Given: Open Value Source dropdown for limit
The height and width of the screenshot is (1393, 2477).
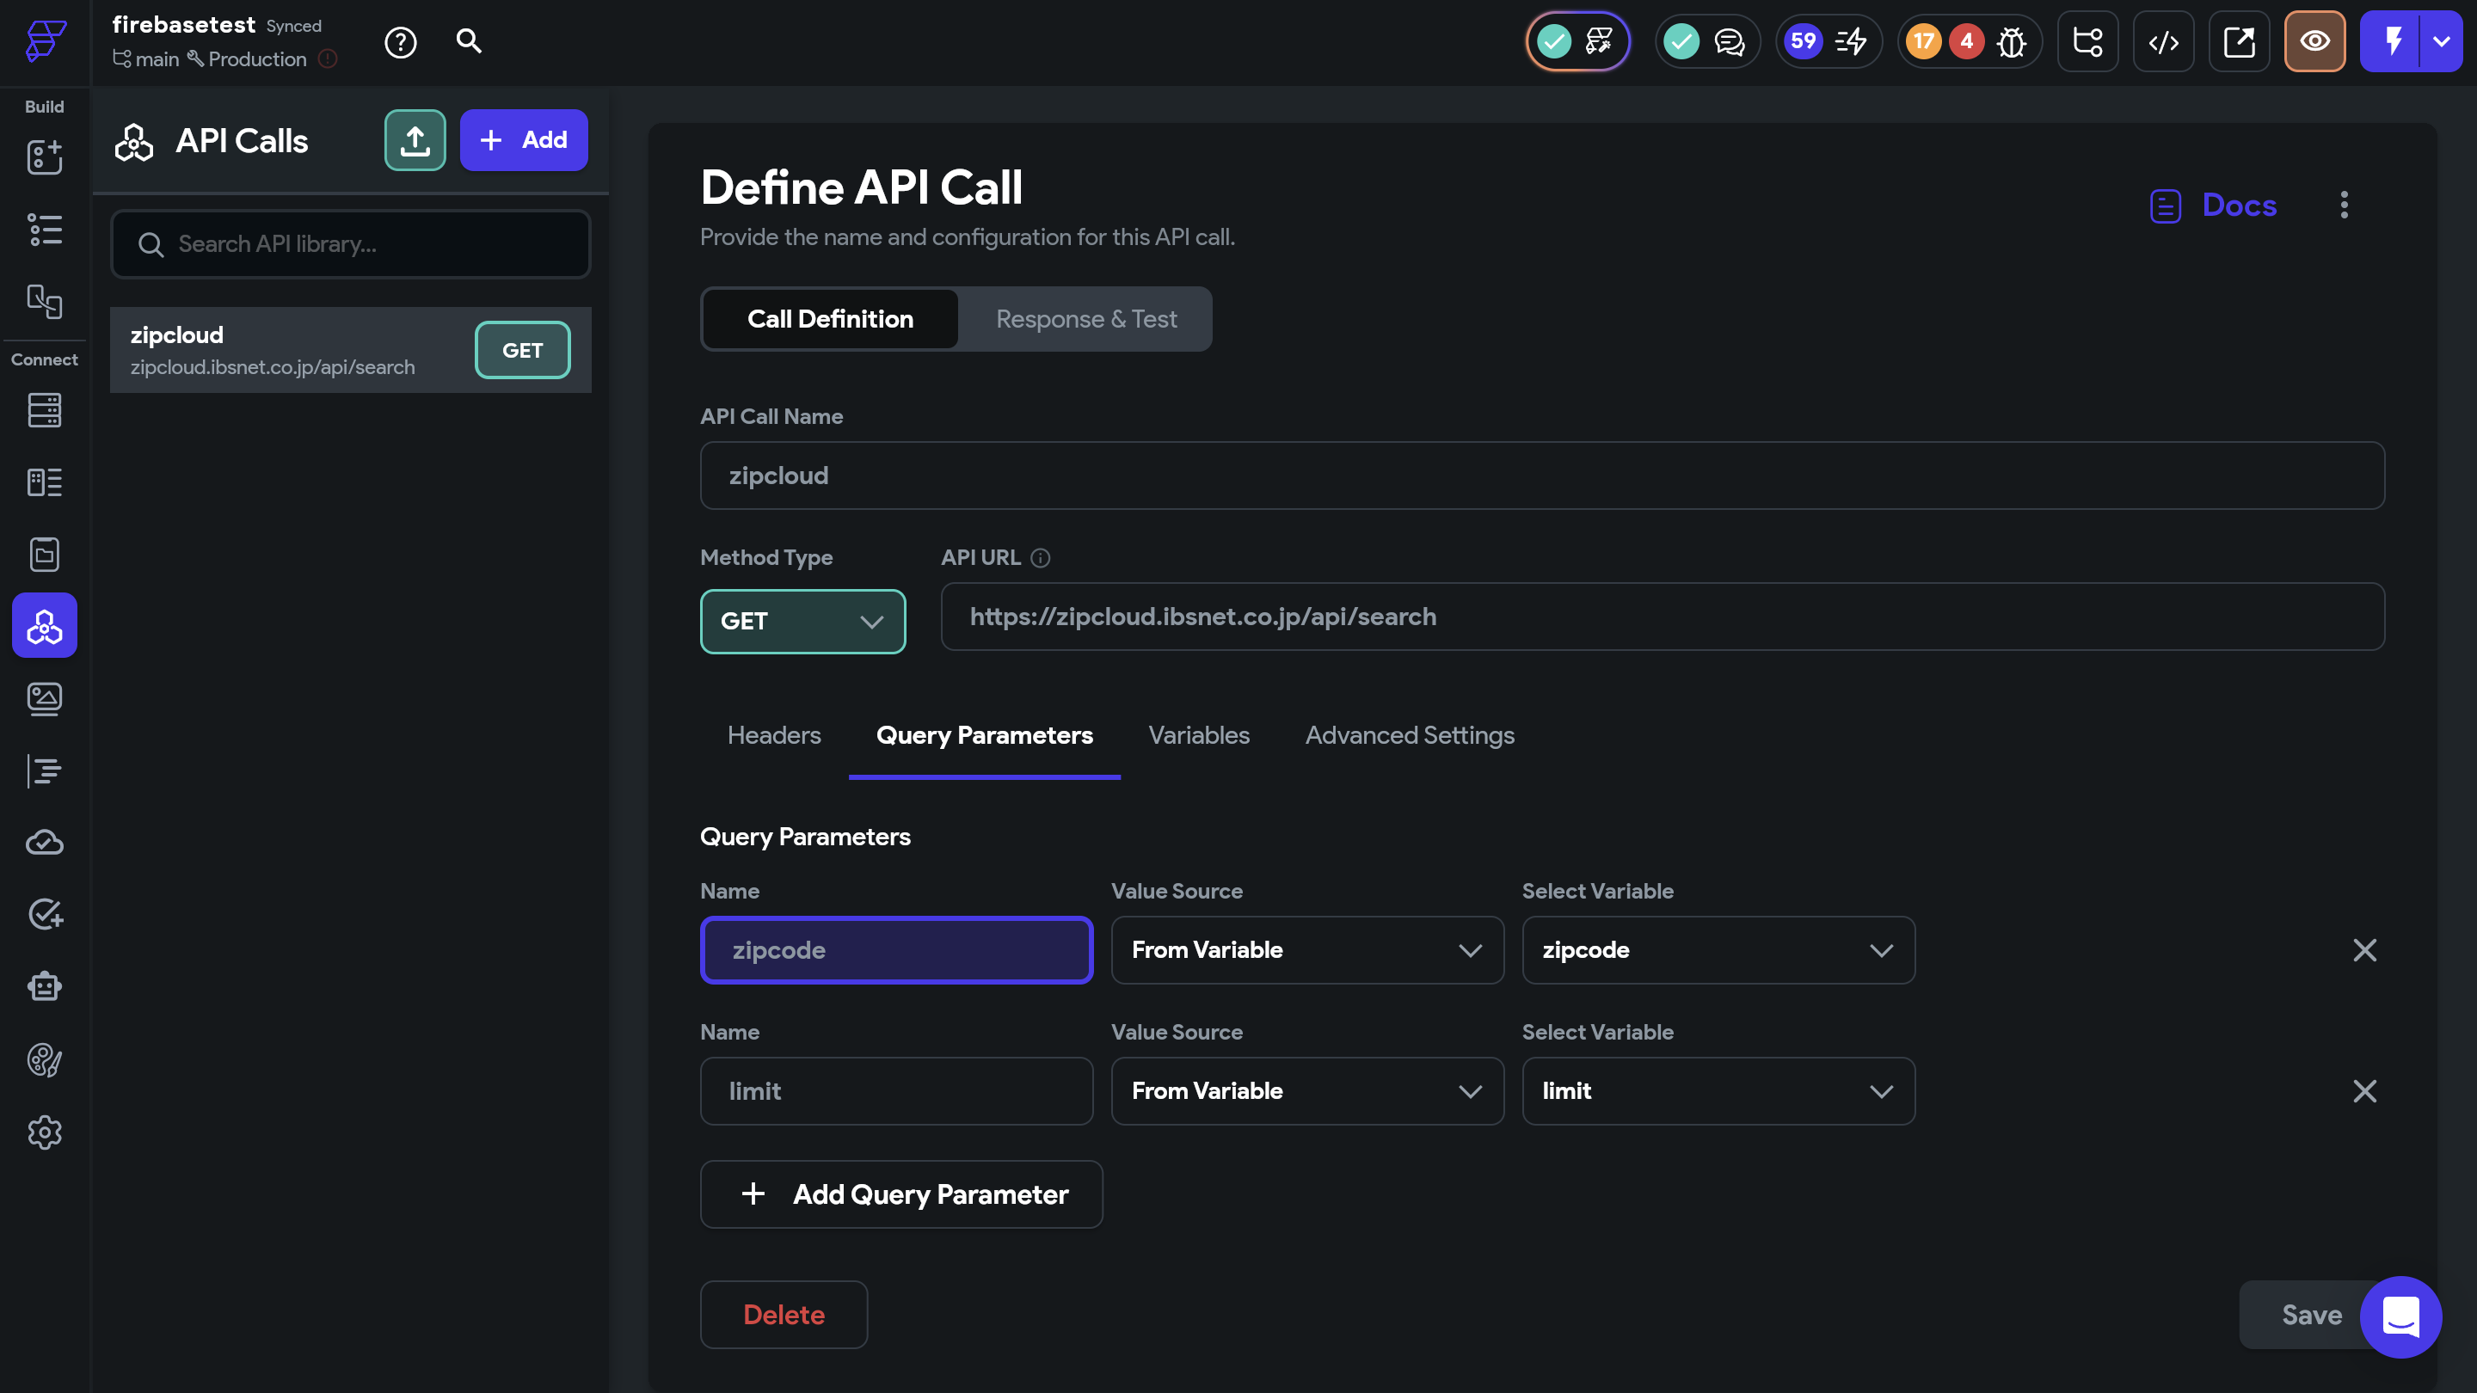Looking at the screenshot, I should (x=1306, y=1091).
